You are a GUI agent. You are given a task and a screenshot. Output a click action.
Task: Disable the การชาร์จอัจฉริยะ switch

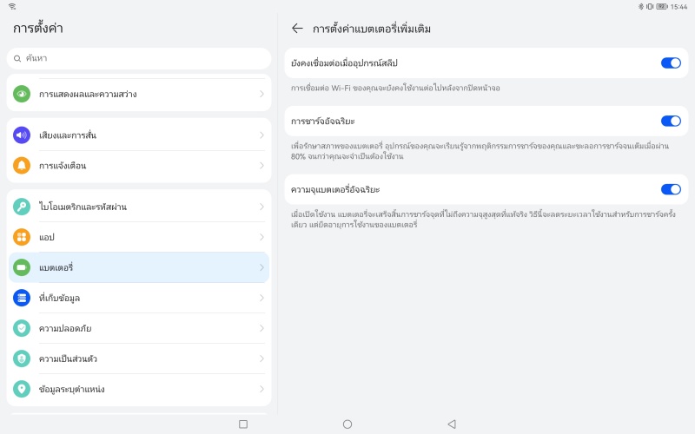[x=671, y=121]
